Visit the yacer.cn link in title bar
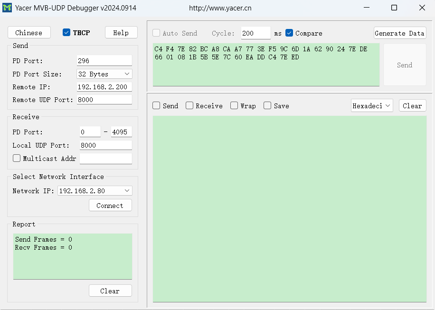This screenshot has width=435, height=310. pyautogui.click(x=221, y=8)
